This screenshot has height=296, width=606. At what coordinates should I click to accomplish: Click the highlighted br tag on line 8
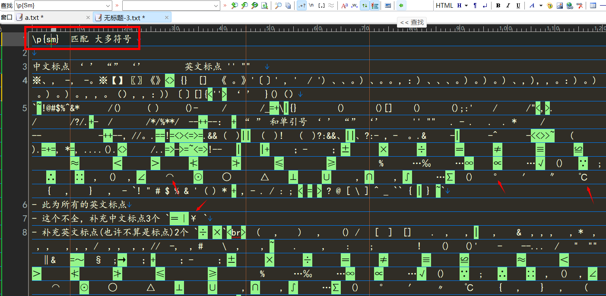(236, 232)
